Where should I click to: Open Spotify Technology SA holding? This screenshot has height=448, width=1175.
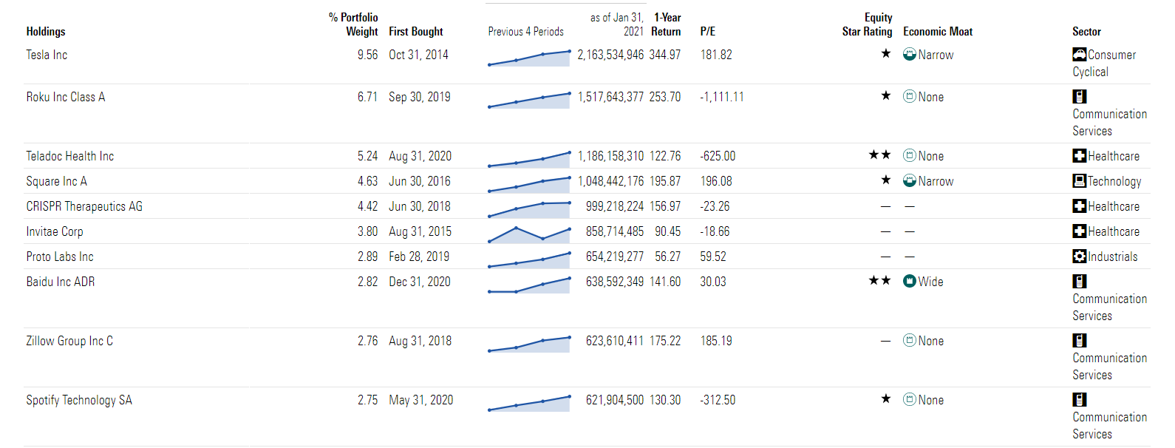point(79,400)
